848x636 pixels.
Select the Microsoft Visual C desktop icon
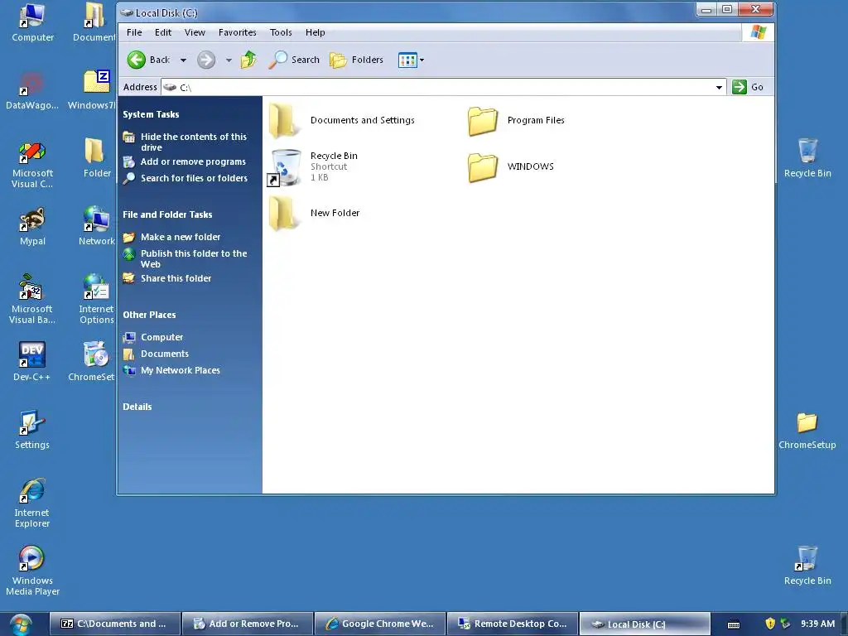pyautogui.click(x=32, y=164)
